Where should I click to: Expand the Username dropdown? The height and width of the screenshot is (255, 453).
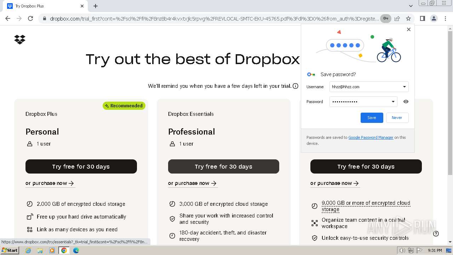(404, 87)
